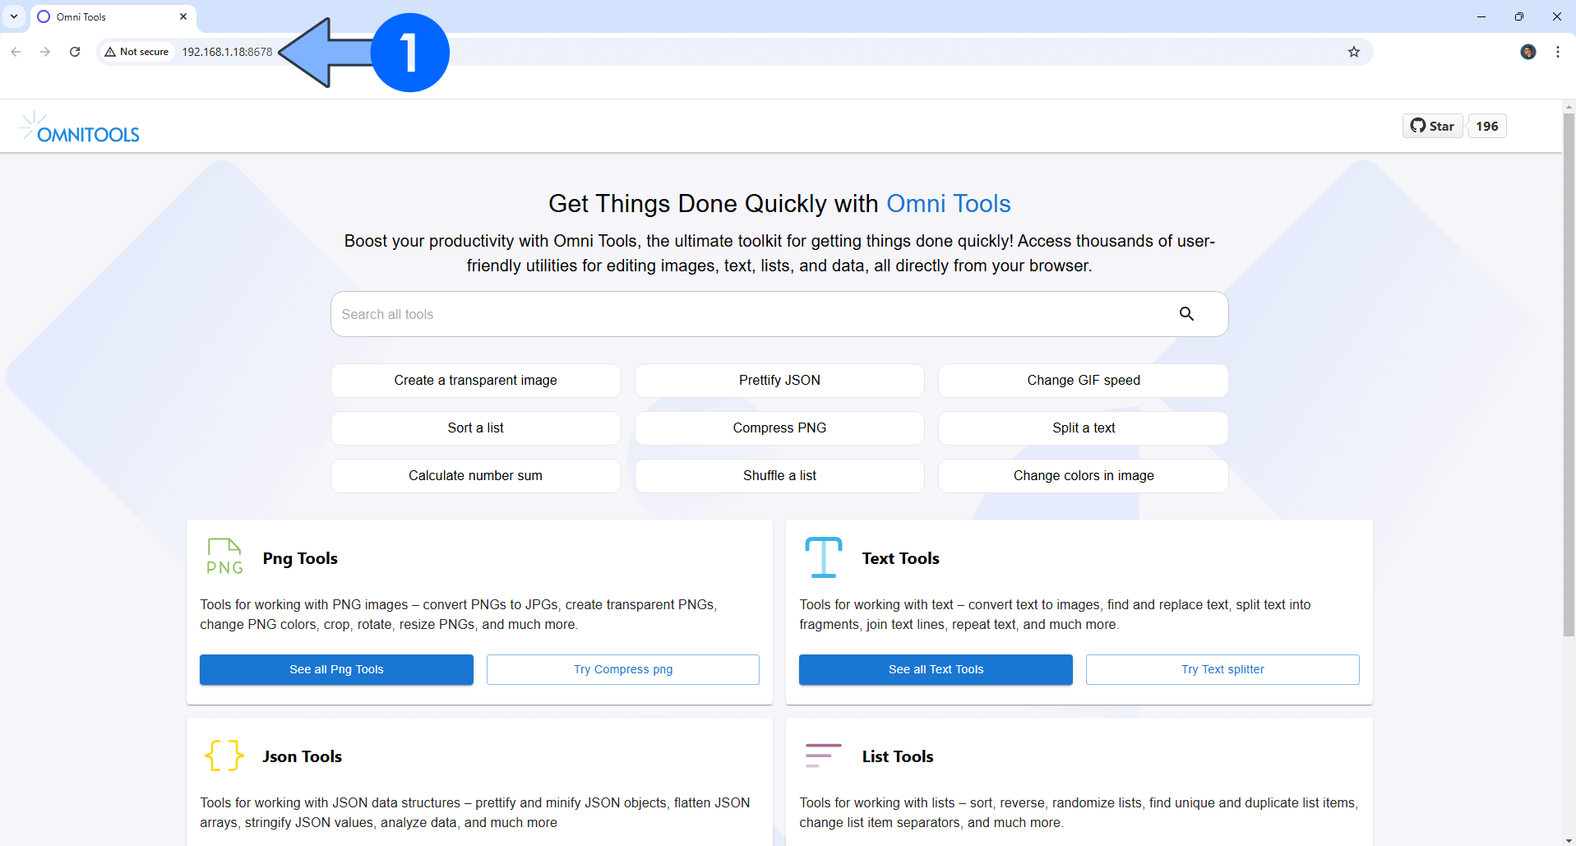The width and height of the screenshot is (1576, 846).
Task: Open Change colors in image tool
Action: tap(1084, 476)
